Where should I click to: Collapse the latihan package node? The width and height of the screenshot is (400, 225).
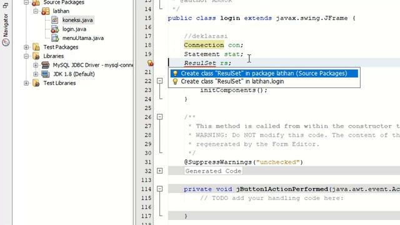tap(36, 11)
